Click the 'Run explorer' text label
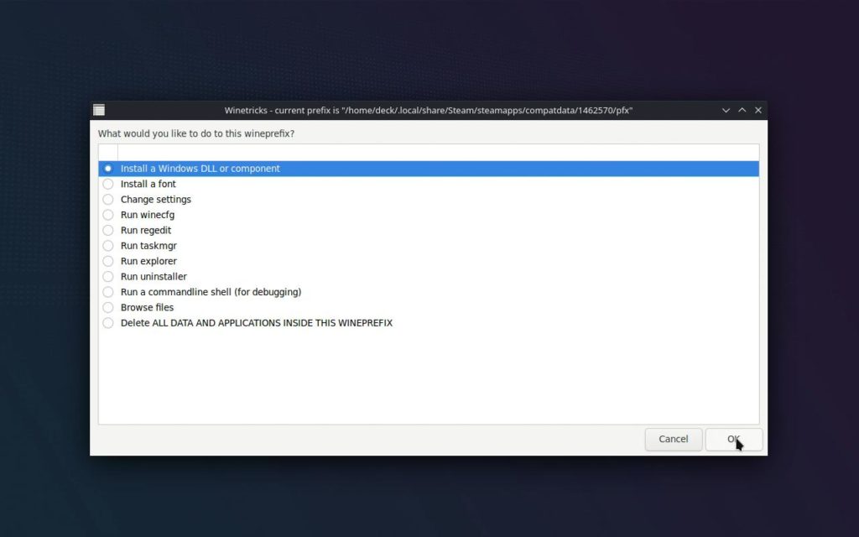This screenshot has height=537, width=859. pos(148,262)
